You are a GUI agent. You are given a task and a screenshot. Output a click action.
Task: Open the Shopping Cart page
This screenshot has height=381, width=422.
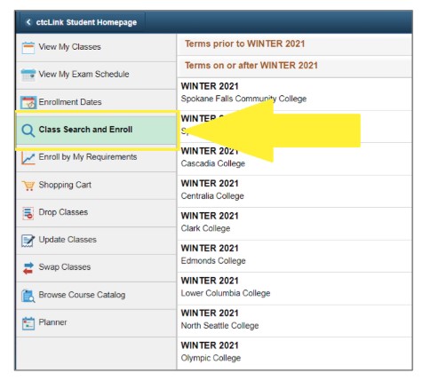click(96, 186)
